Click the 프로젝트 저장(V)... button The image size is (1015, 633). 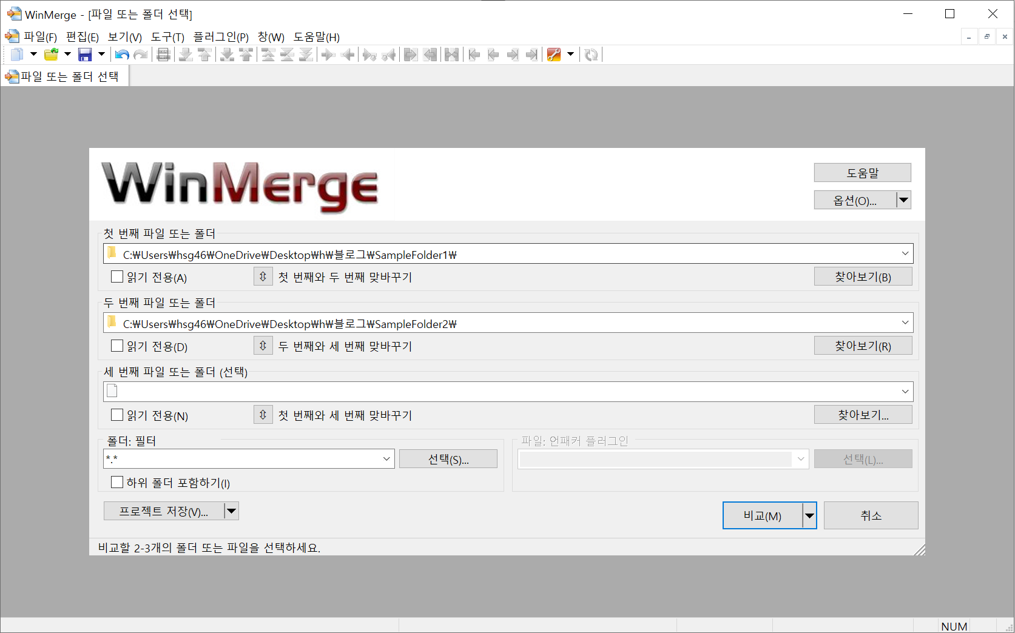(164, 511)
